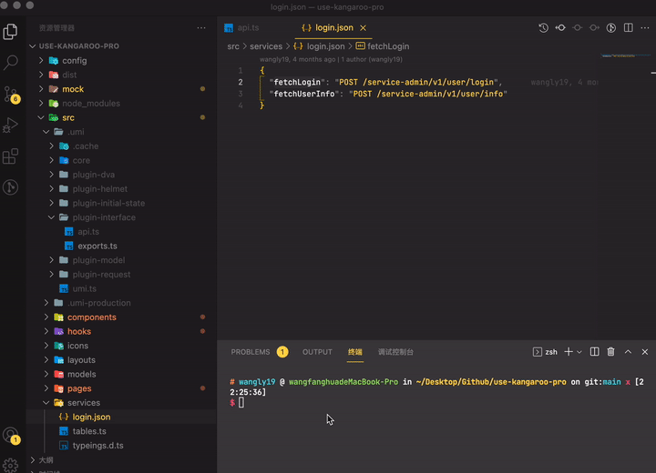The width and height of the screenshot is (656, 473).
Task: Collapse the src folder
Action: [x=41, y=118]
